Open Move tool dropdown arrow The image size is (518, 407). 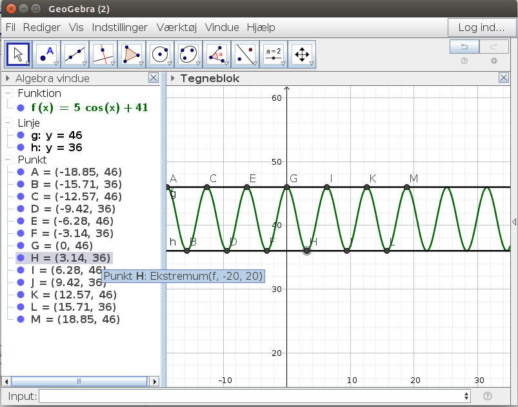pyautogui.click(x=28, y=63)
